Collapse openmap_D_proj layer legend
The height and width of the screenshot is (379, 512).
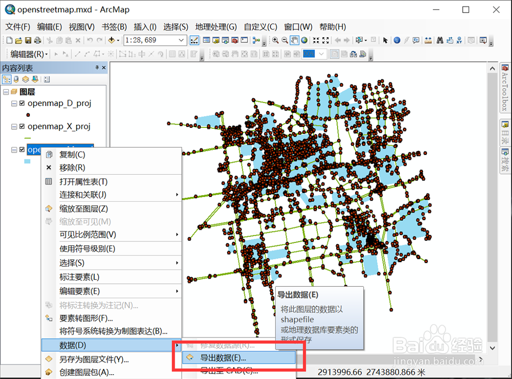[x=14, y=103]
